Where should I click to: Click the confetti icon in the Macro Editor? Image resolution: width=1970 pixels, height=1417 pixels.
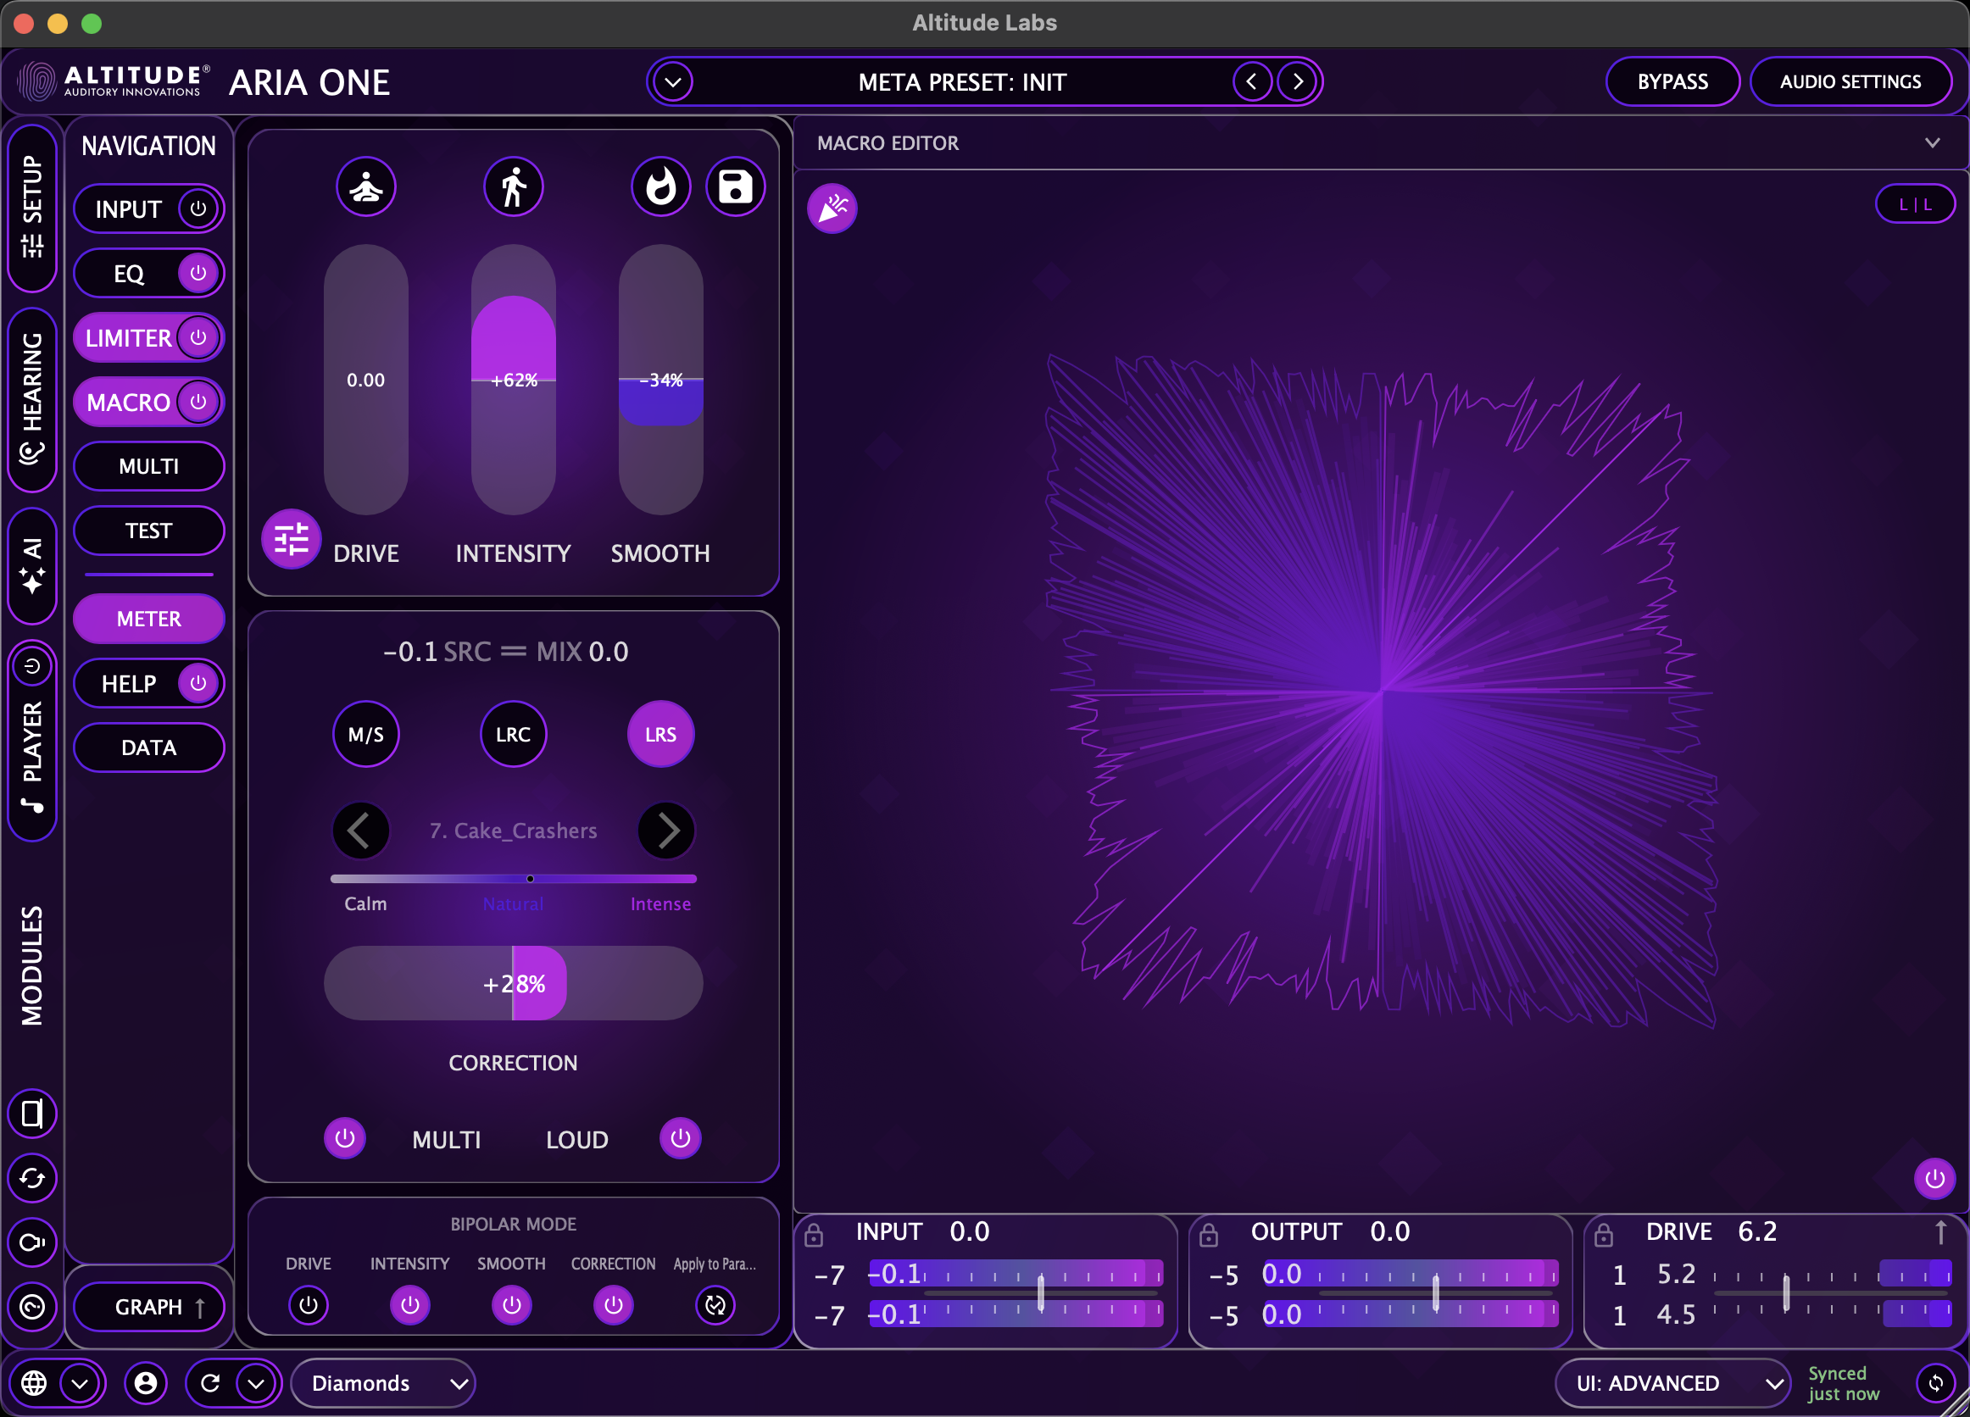(x=832, y=208)
